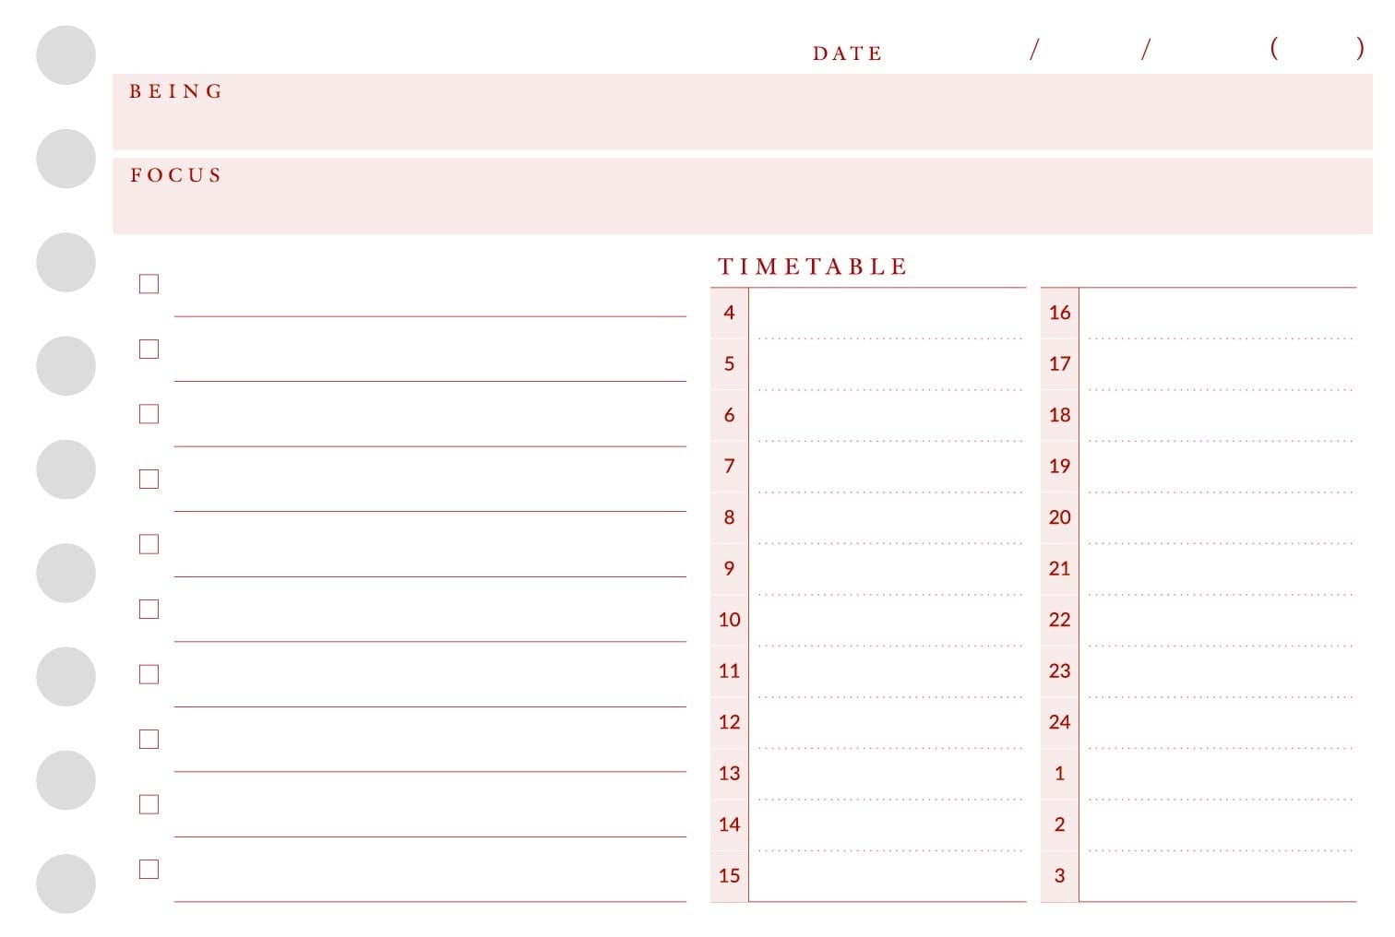Select the hour 20 timetable slot
The image size is (1395, 937).
click(x=1198, y=518)
